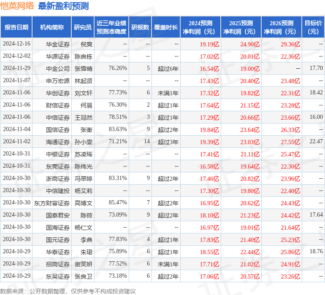Image resolution: width=325 pixels, height=295 pixels.
Task: Click the 最新盈利预测 heading text
Action: [63, 6]
